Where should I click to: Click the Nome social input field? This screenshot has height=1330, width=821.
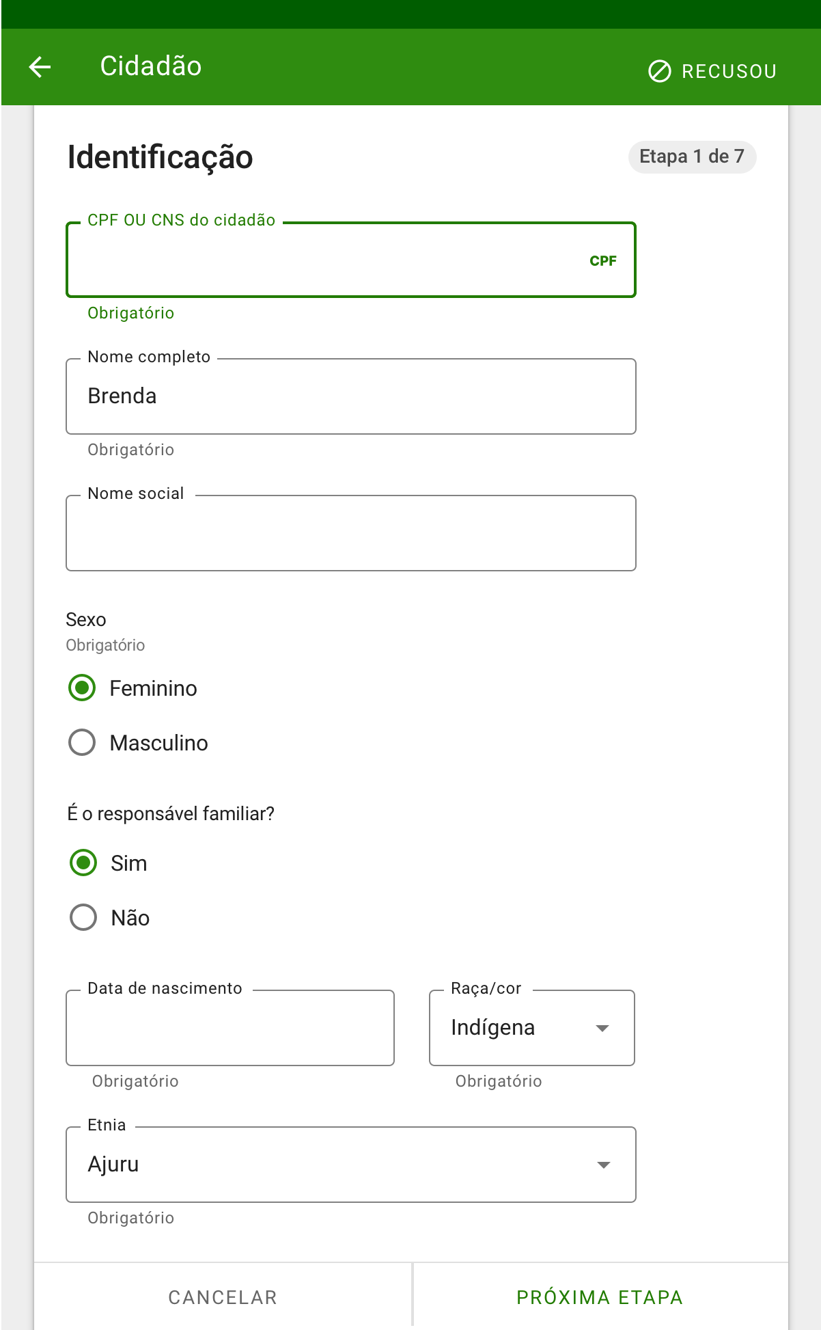click(x=350, y=533)
